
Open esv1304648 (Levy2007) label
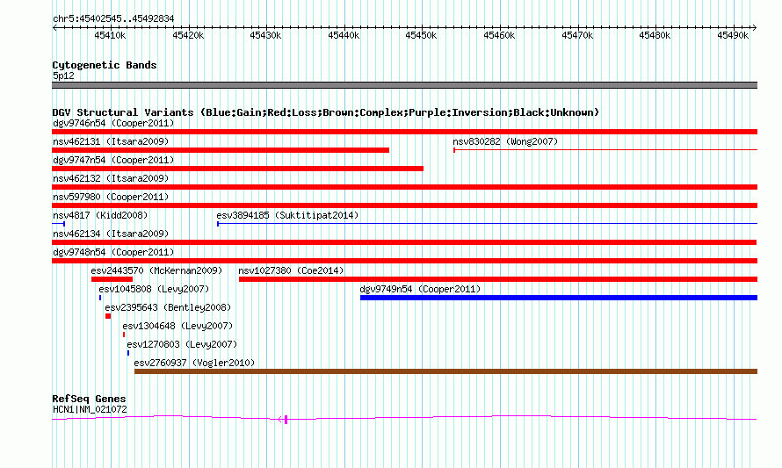click(177, 326)
